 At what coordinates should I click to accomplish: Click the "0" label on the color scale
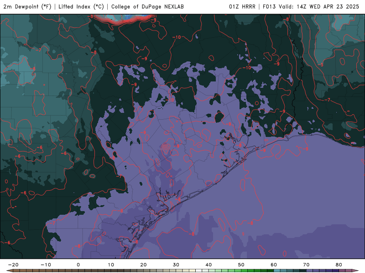point(78,265)
